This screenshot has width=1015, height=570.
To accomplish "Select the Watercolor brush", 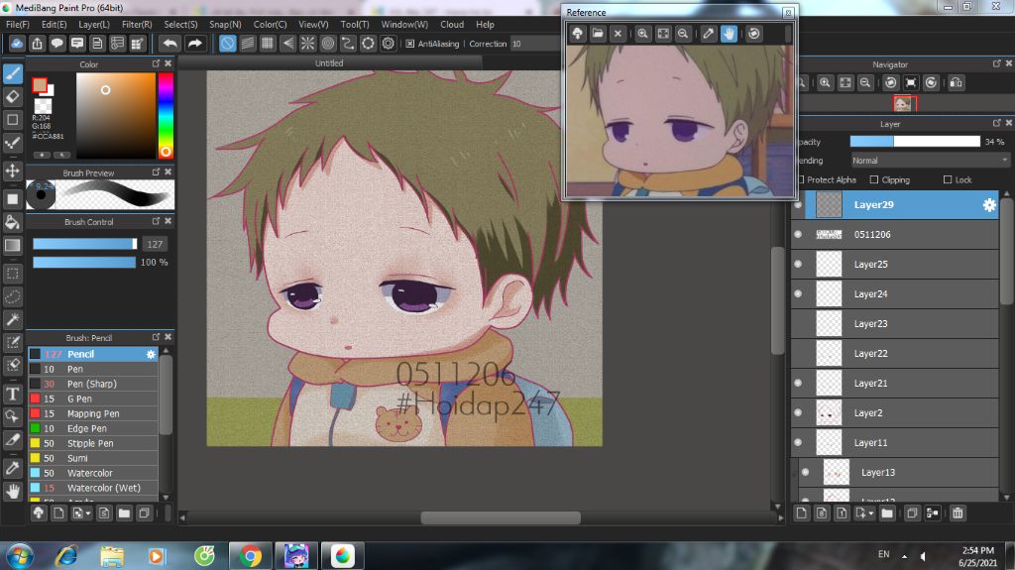I will [92, 473].
